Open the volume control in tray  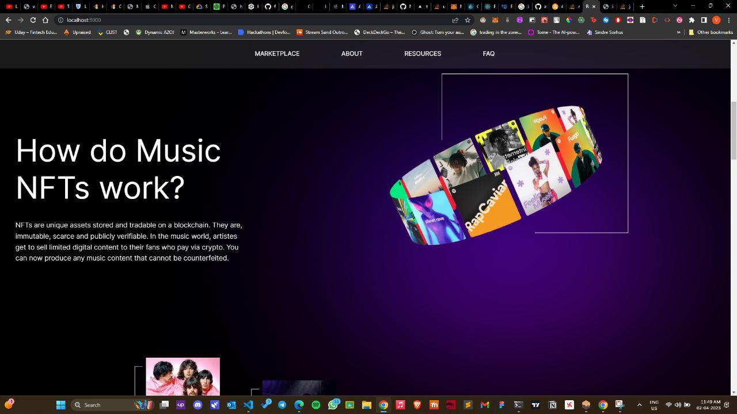click(678, 405)
